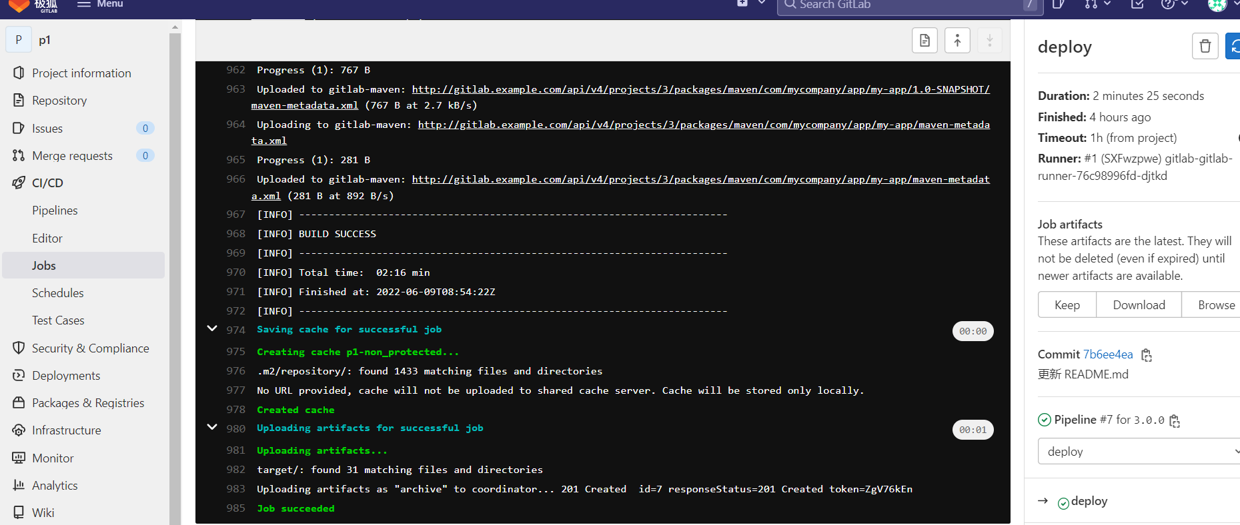Image resolution: width=1240 pixels, height=525 pixels.
Task: Click the Repository sidebar icon
Action: pos(19,100)
